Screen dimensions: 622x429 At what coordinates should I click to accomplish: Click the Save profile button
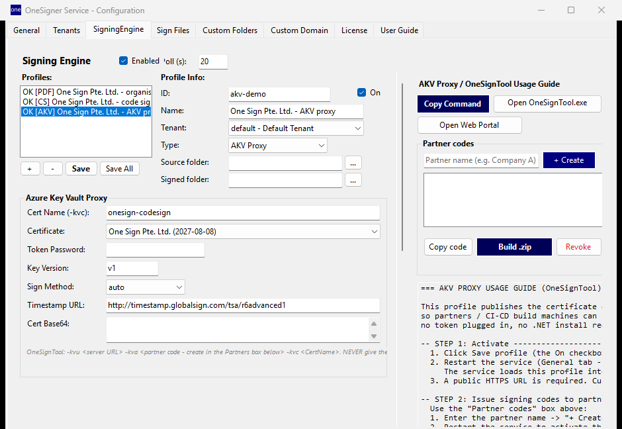point(81,169)
